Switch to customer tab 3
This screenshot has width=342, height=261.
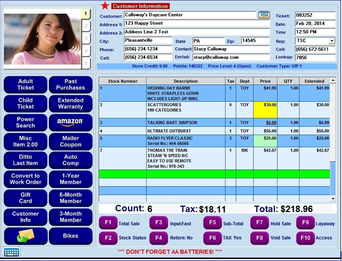(x=86, y=38)
